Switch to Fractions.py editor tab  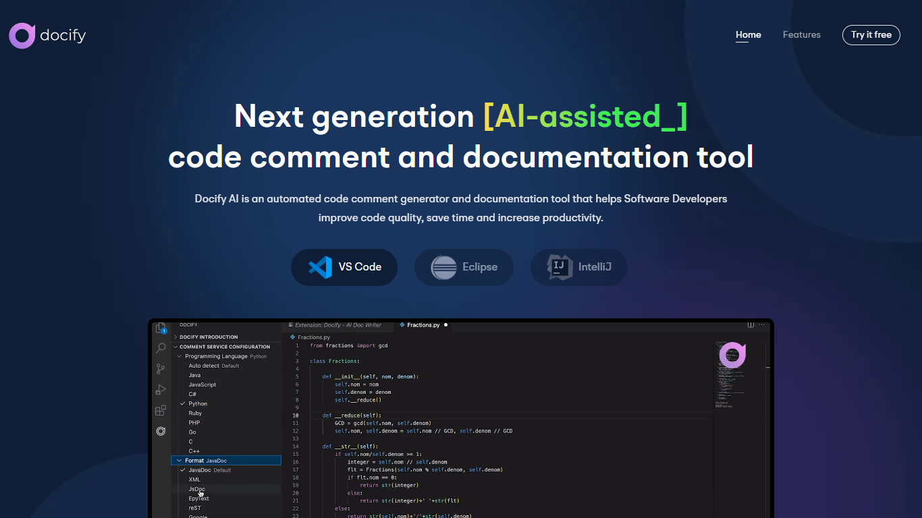pyautogui.click(x=423, y=325)
